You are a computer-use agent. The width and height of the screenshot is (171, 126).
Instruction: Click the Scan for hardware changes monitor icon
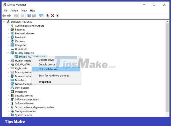coord(41,16)
